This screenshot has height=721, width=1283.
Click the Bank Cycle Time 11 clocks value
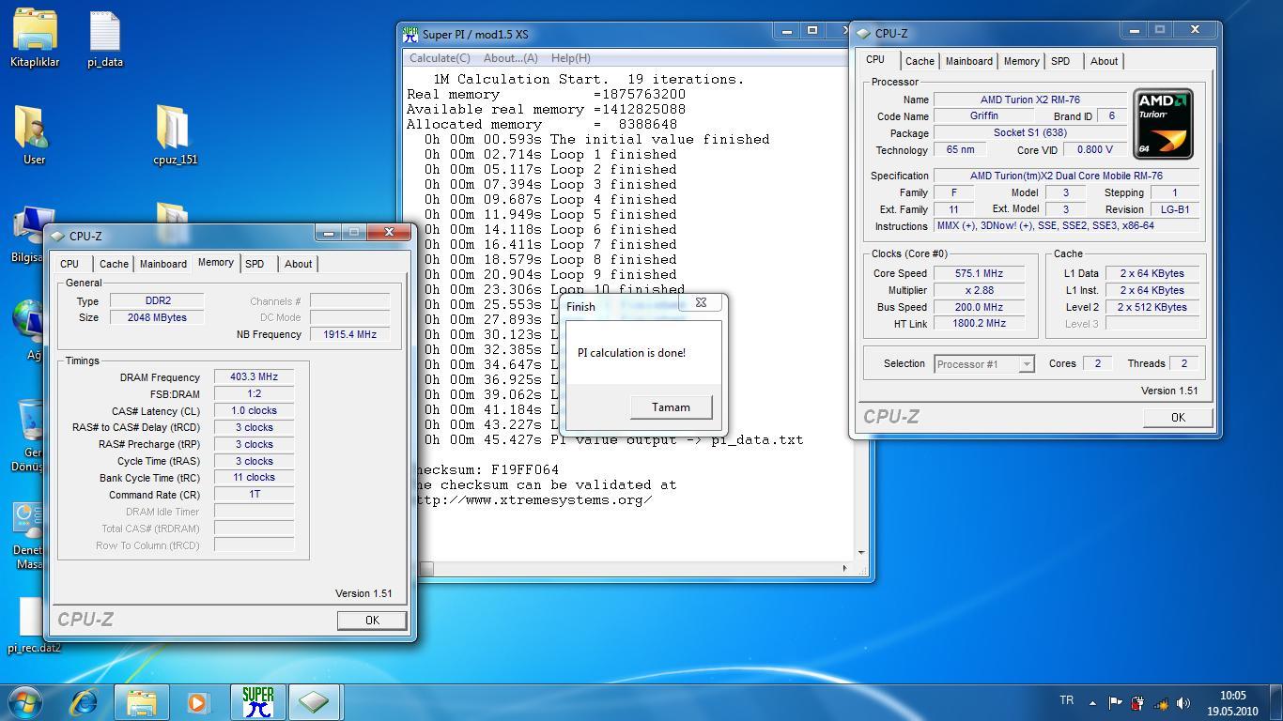click(255, 477)
